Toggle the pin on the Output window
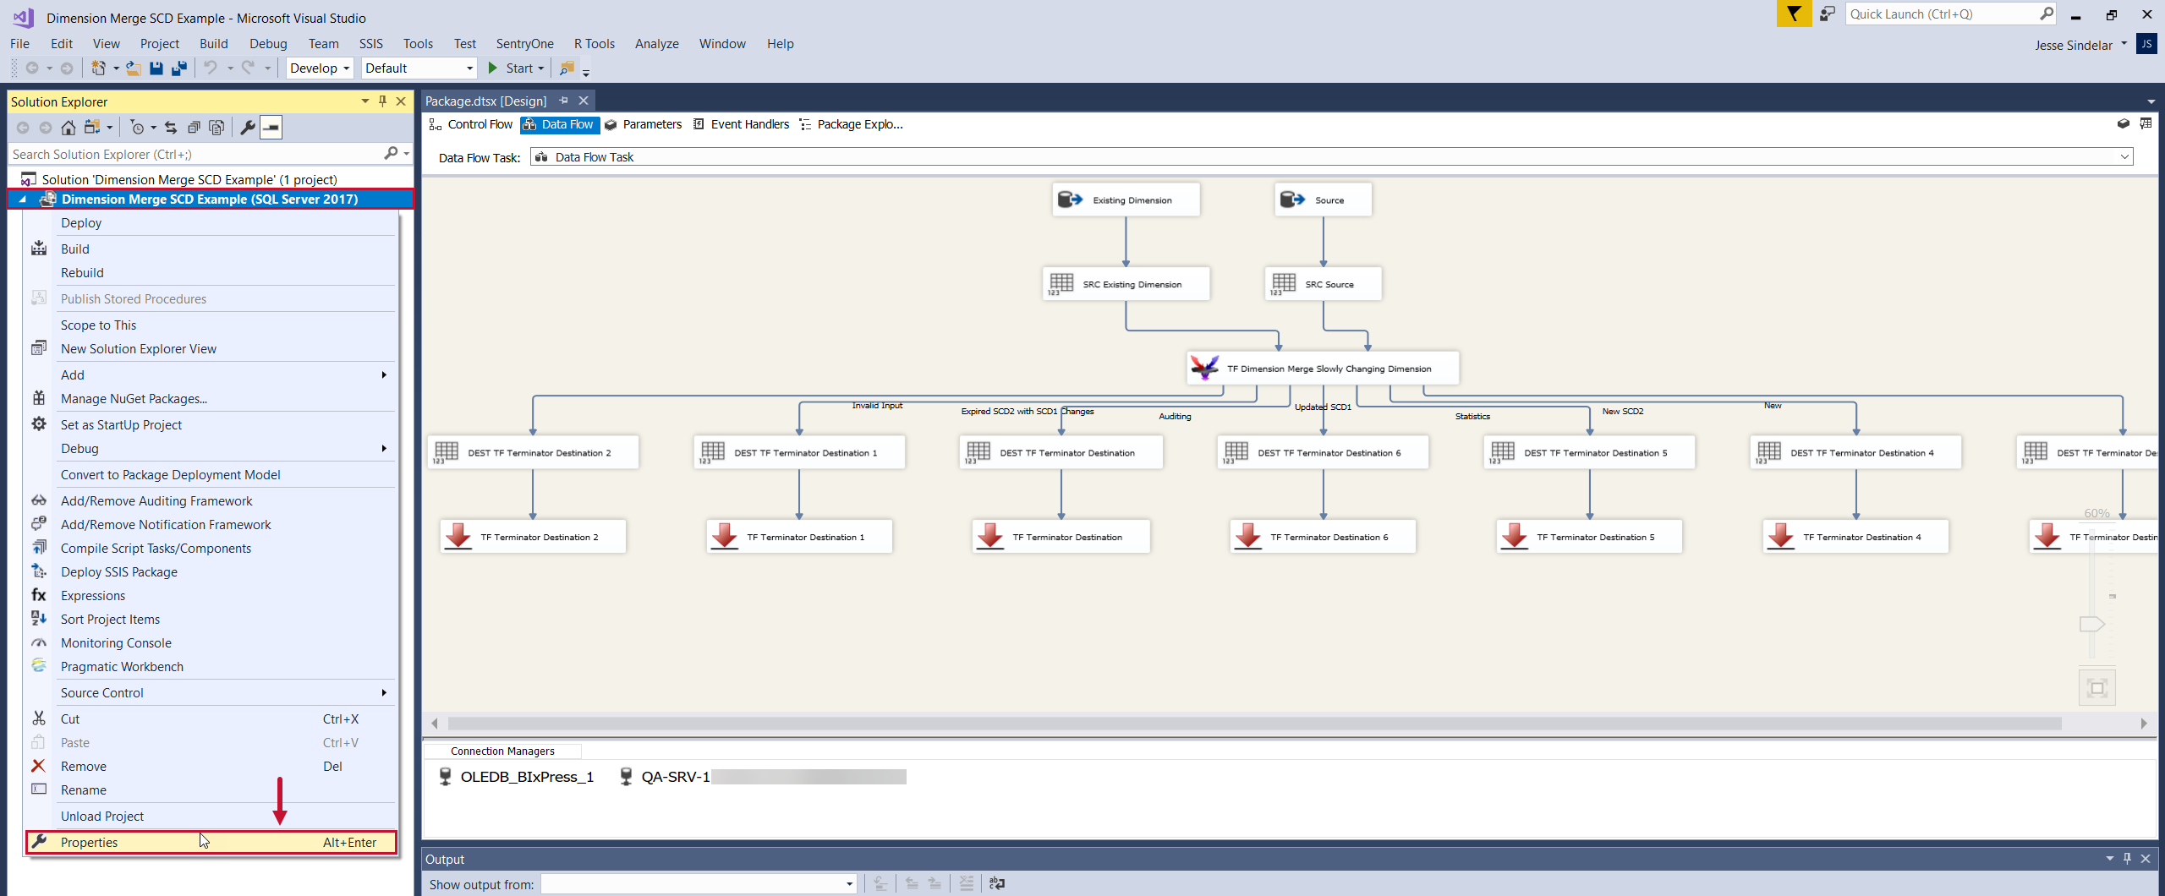Screen dimensions: 2165x896 [x=2128, y=858]
